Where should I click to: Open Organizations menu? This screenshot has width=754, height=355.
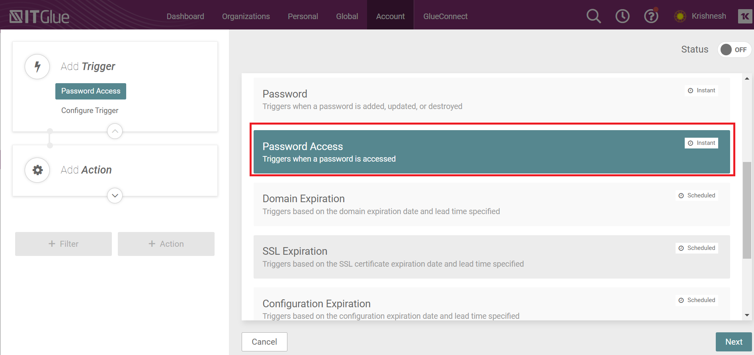(x=246, y=16)
